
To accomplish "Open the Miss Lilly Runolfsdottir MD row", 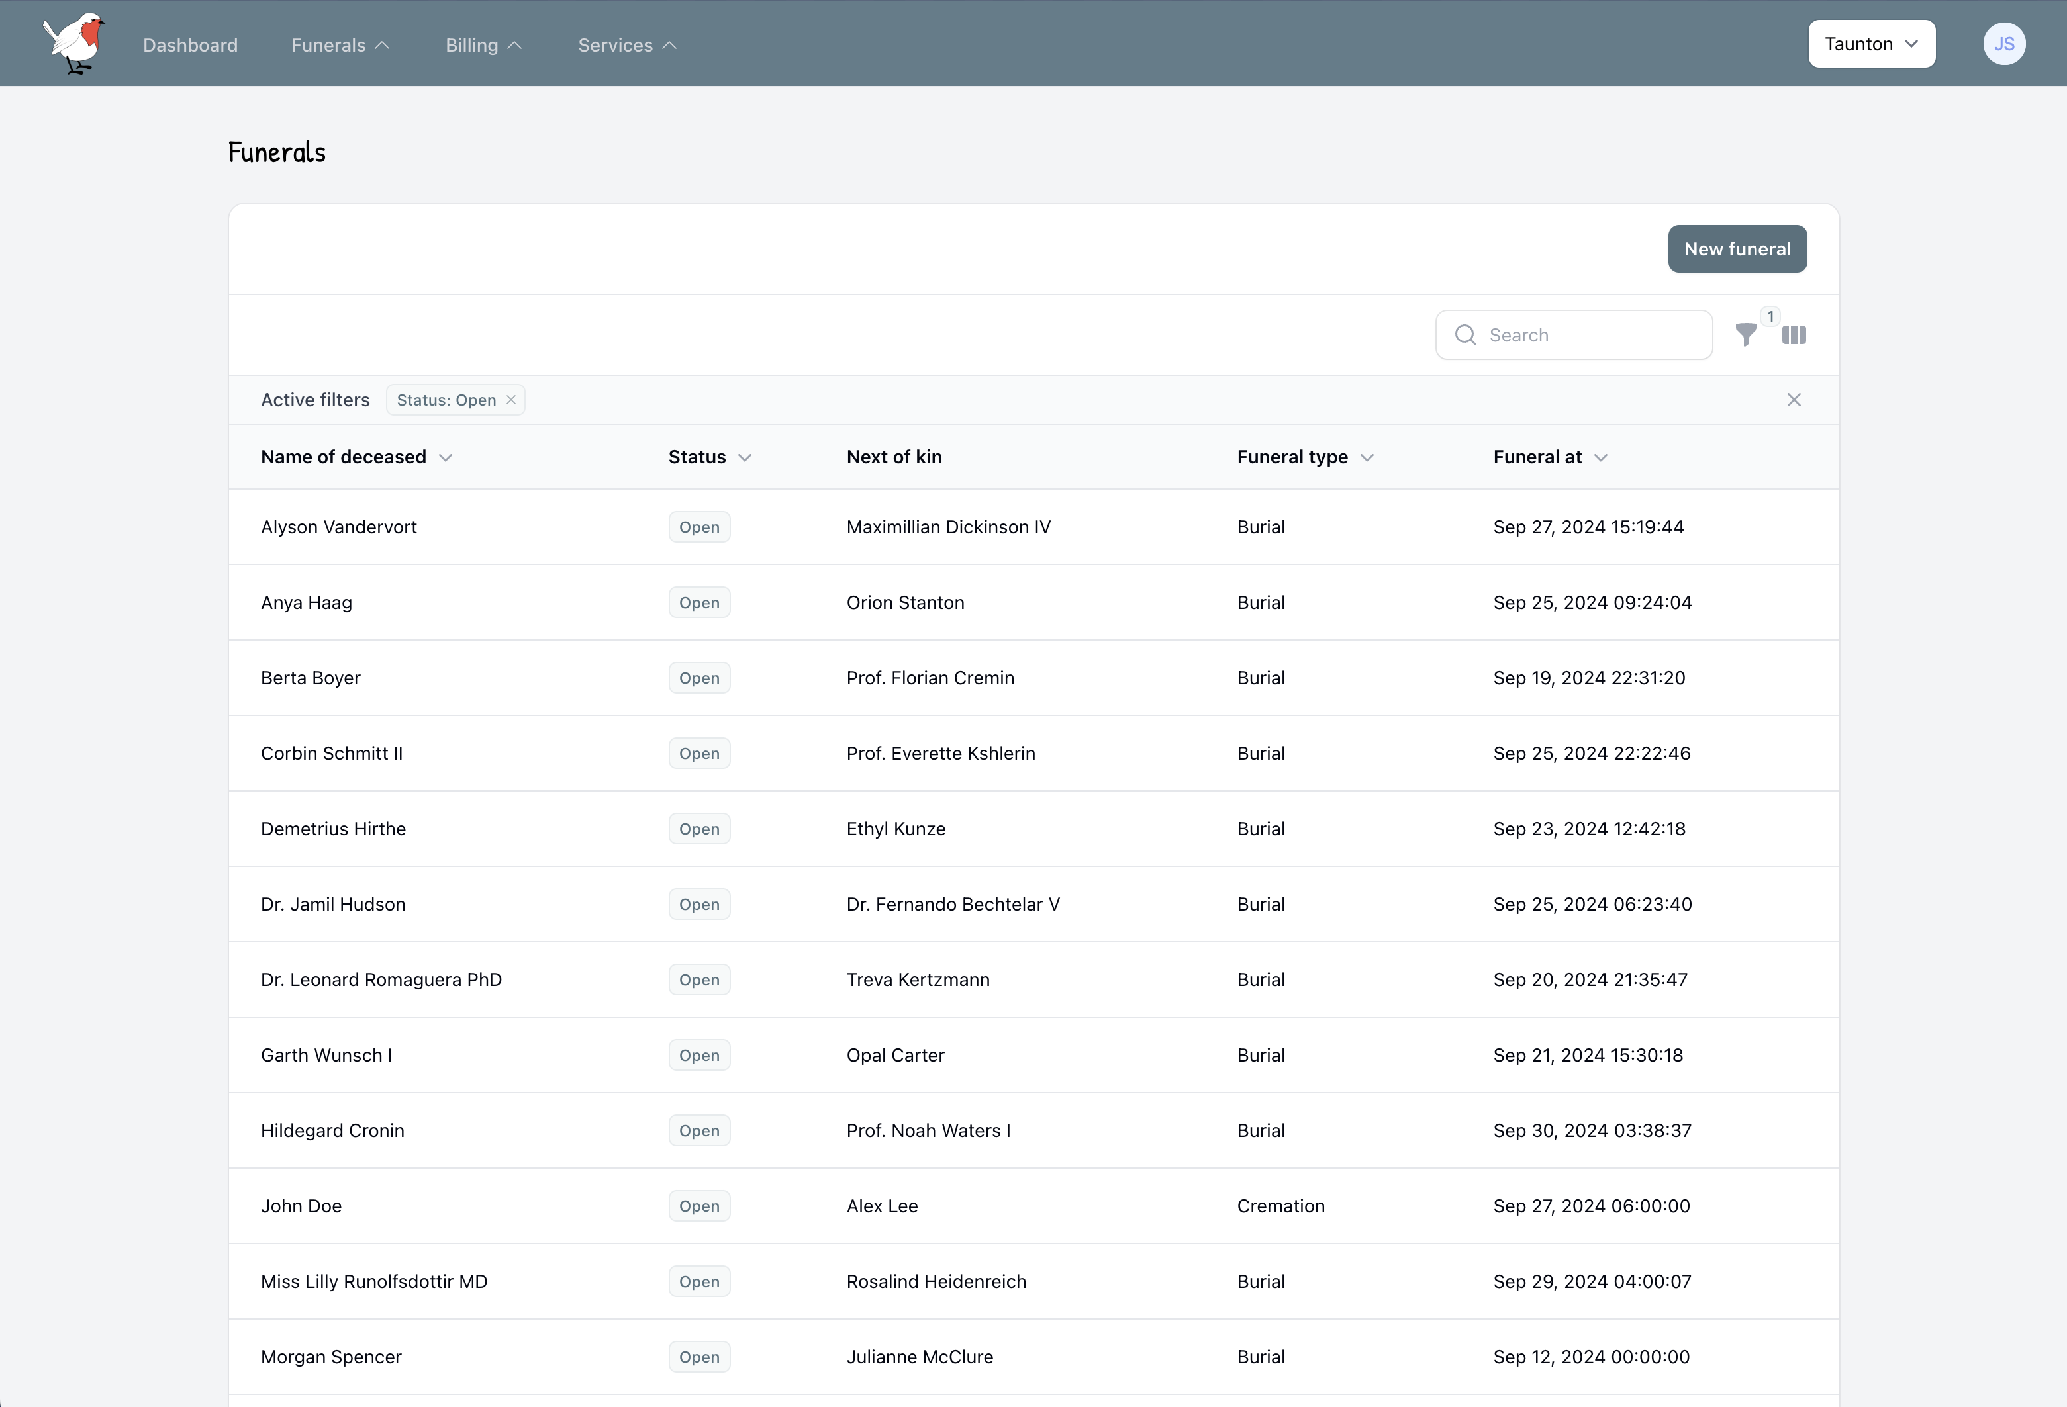I will pos(1033,1283).
